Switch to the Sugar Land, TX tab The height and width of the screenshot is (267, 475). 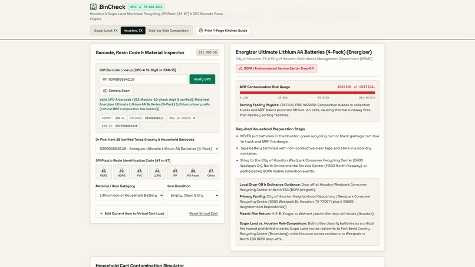point(105,31)
